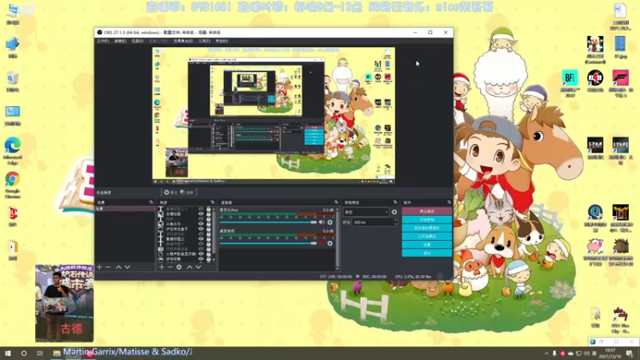Image resolution: width=640 pixels, height=360 pixels.
Task: Open the notification center icon
Action: point(630,354)
